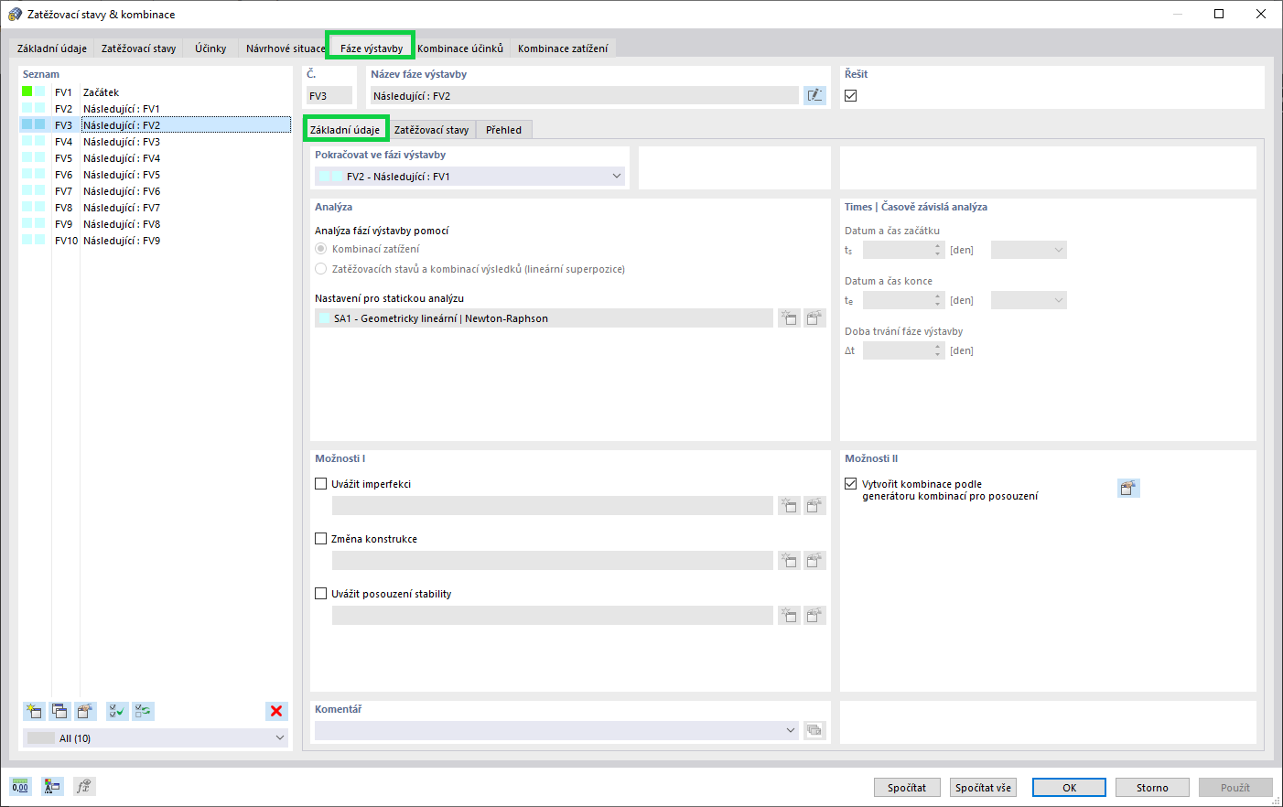Switch to Kombinace účinků tab
The image size is (1283, 807).
(460, 48)
